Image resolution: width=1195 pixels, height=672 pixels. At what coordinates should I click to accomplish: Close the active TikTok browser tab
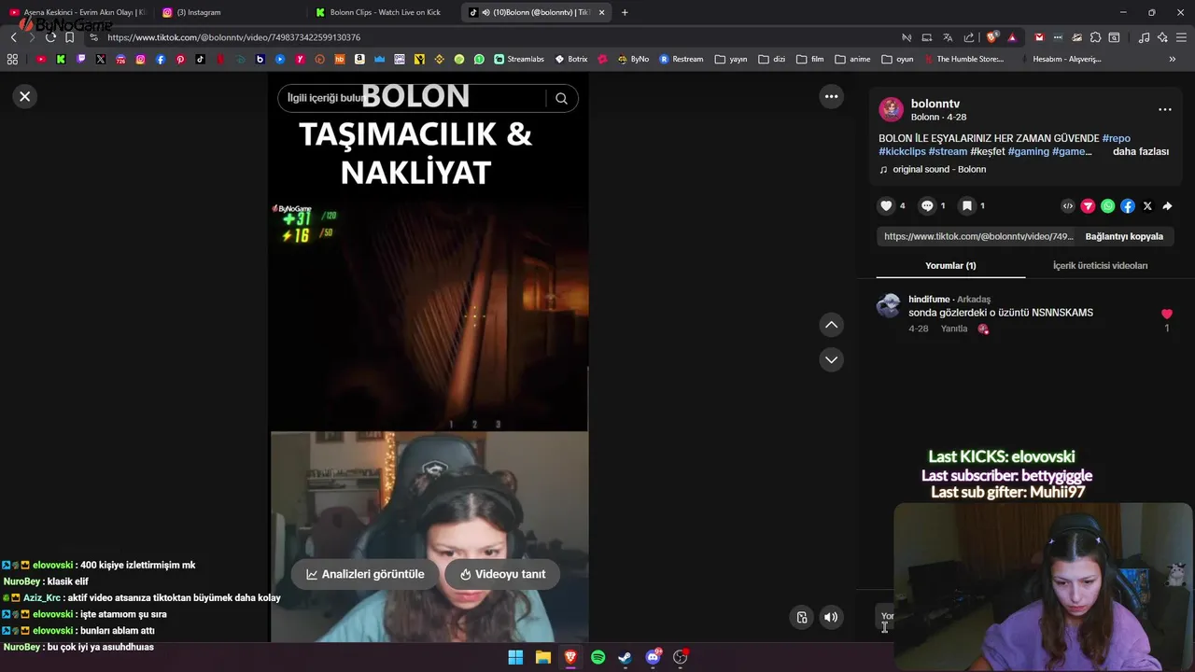coord(601,12)
